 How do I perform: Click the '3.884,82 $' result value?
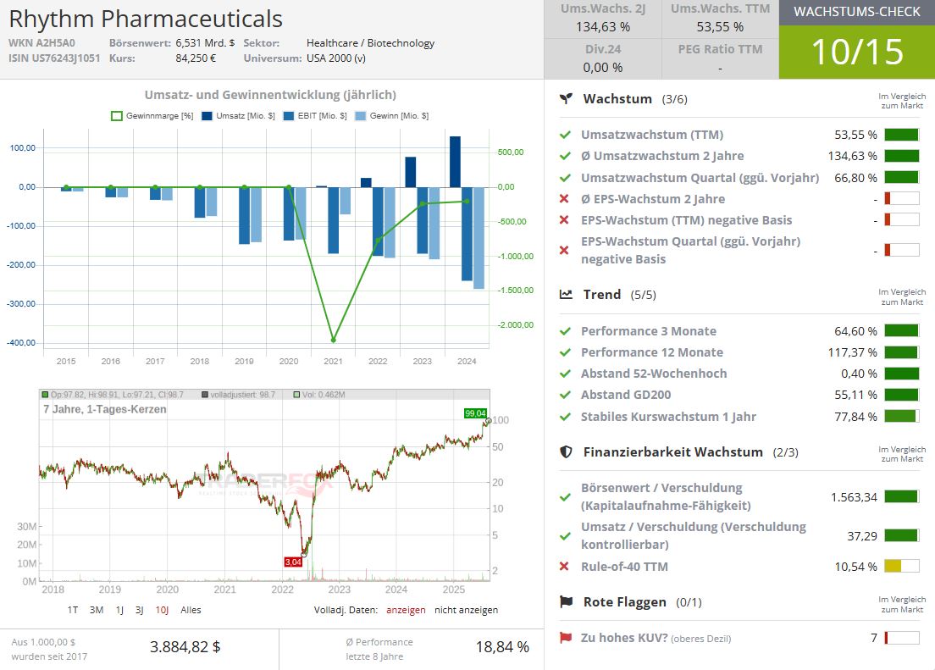tap(185, 647)
